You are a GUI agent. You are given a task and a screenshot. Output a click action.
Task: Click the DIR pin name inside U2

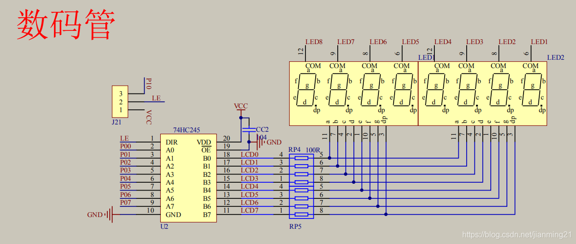172,142
